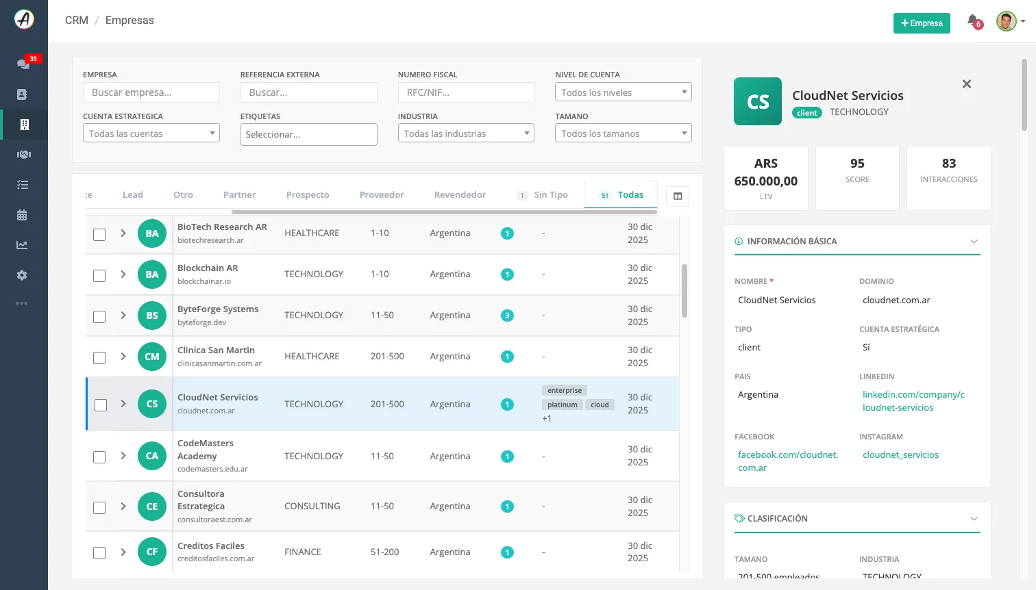Click the companies table vertical scrollbar
The width and height of the screenshot is (1036, 590).
point(684,291)
